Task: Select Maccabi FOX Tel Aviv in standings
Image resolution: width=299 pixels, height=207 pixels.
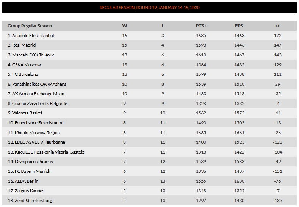Action: pyautogui.click(x=31, y=55)
